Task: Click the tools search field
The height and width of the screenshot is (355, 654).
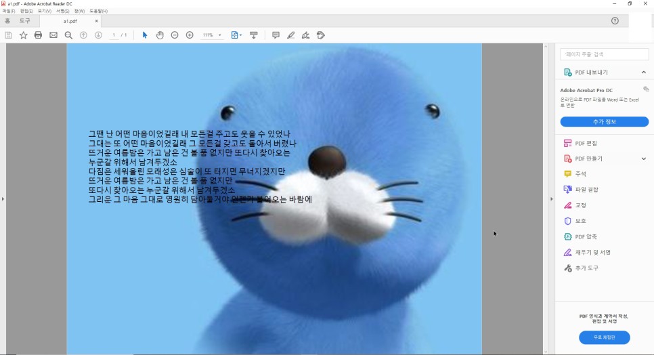Action: [x=605, y=54]
